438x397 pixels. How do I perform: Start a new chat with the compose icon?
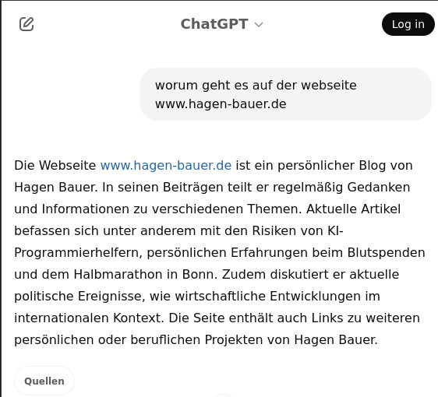tap(26, 24)
